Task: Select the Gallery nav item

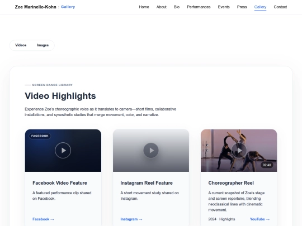Action: pos(260,7)
